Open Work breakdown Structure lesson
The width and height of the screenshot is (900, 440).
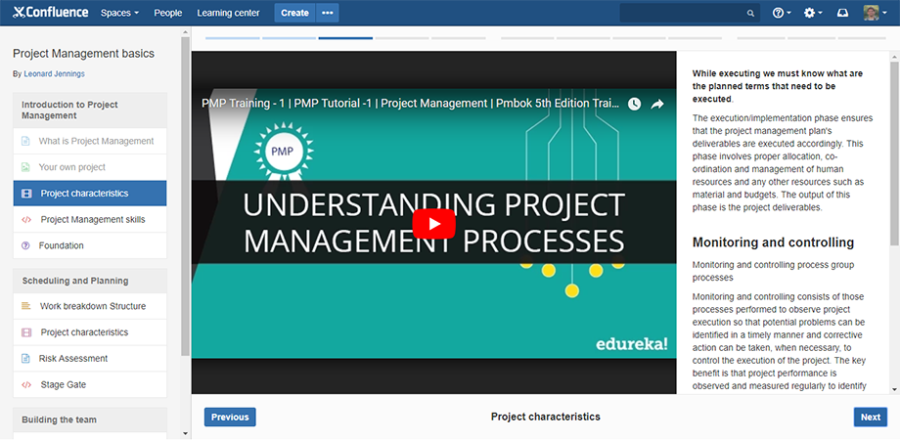click(x=92, y=306)
